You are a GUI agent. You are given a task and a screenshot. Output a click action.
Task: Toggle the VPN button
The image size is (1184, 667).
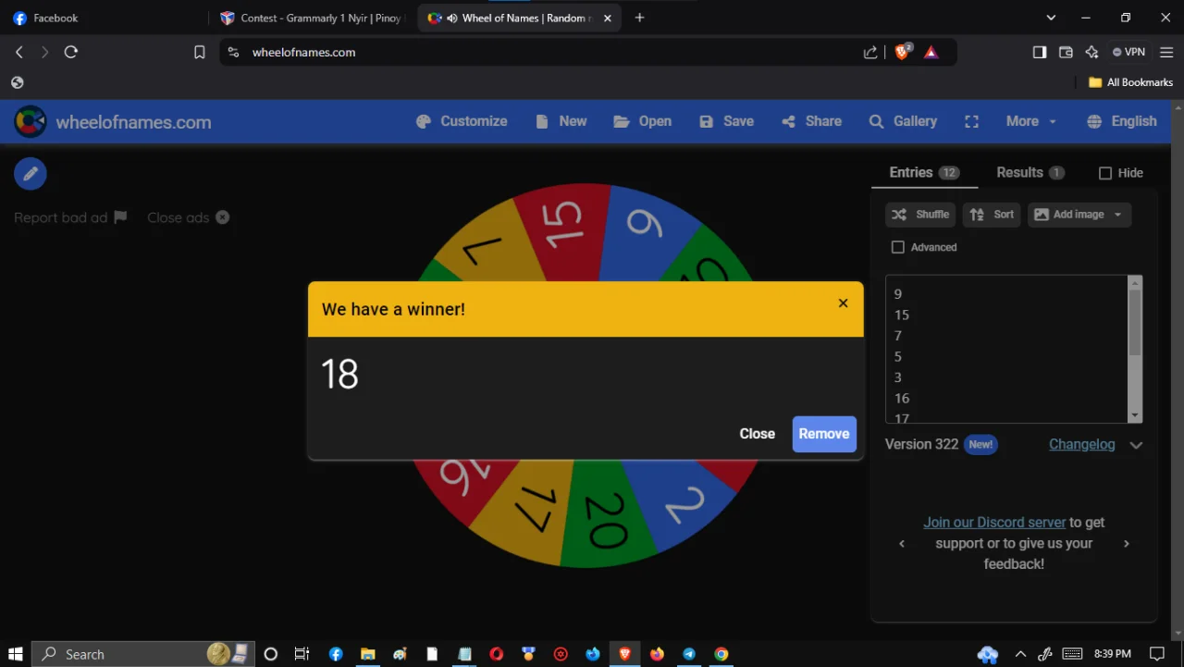(1128, 53)
